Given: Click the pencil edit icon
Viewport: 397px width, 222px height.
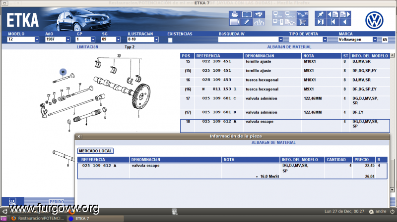Looking at the screenshot, I should pyautogui.click(x=247, y=22).
